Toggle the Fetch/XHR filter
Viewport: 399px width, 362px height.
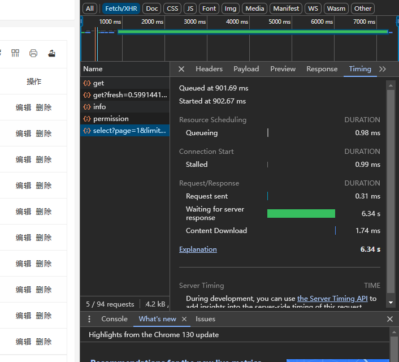click(x=121, y=8)
